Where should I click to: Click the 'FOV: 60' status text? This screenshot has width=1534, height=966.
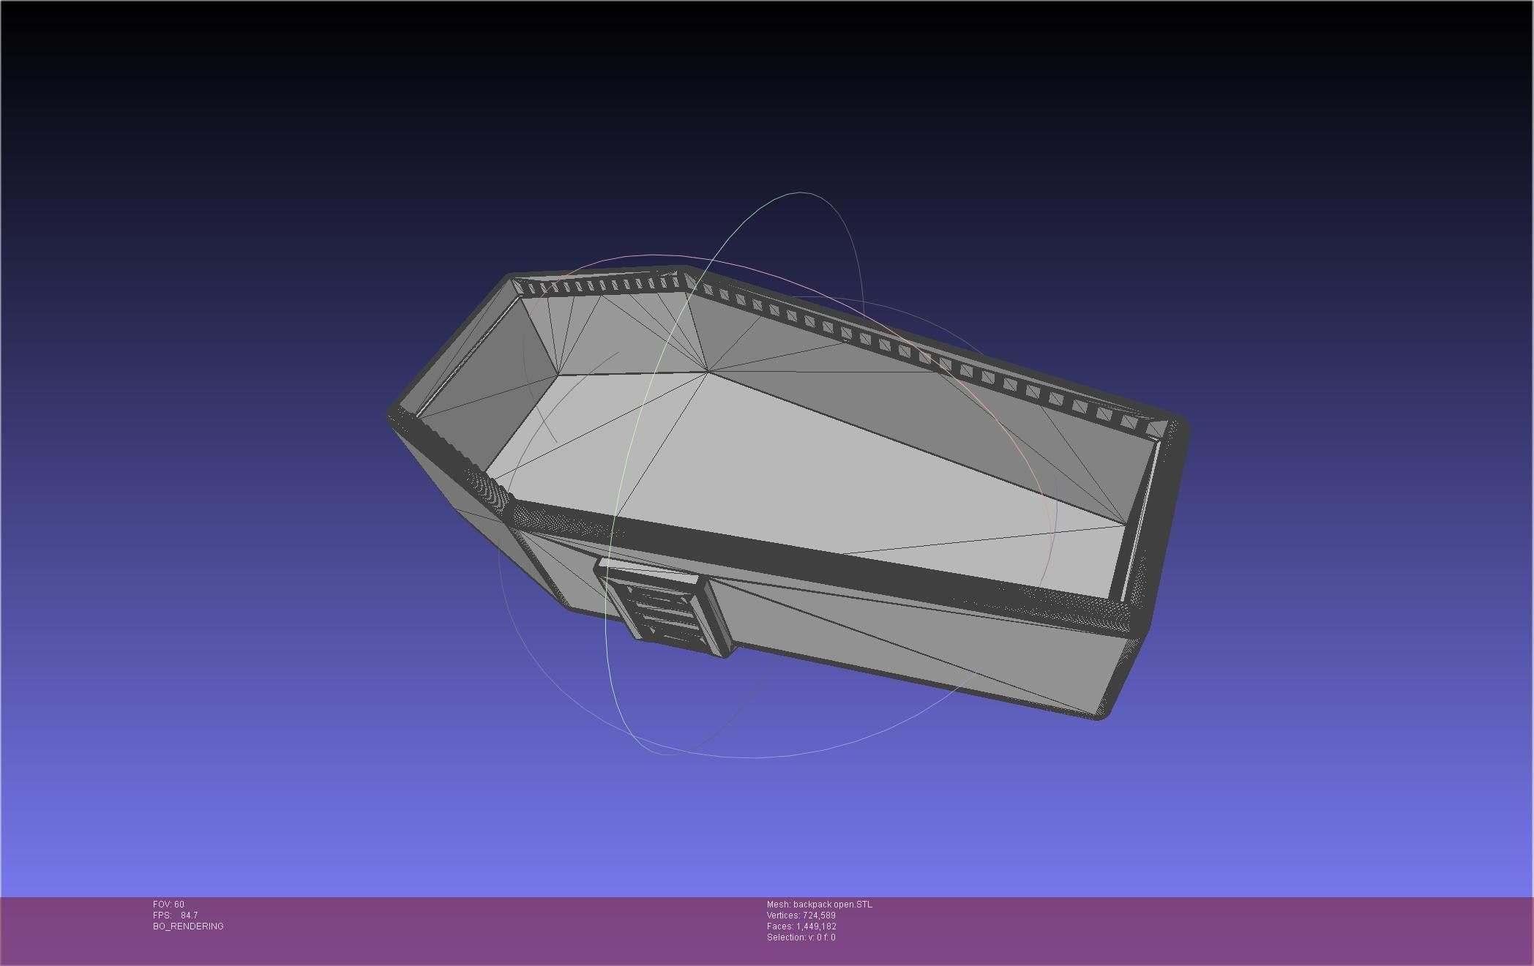[168, 905]
